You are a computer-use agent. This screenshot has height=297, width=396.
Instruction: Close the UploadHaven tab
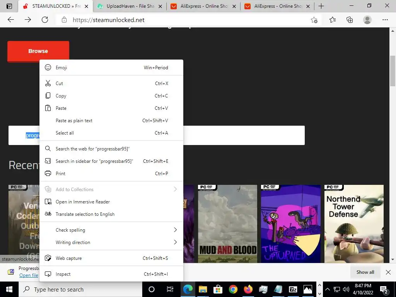click(x=160, y=6)
